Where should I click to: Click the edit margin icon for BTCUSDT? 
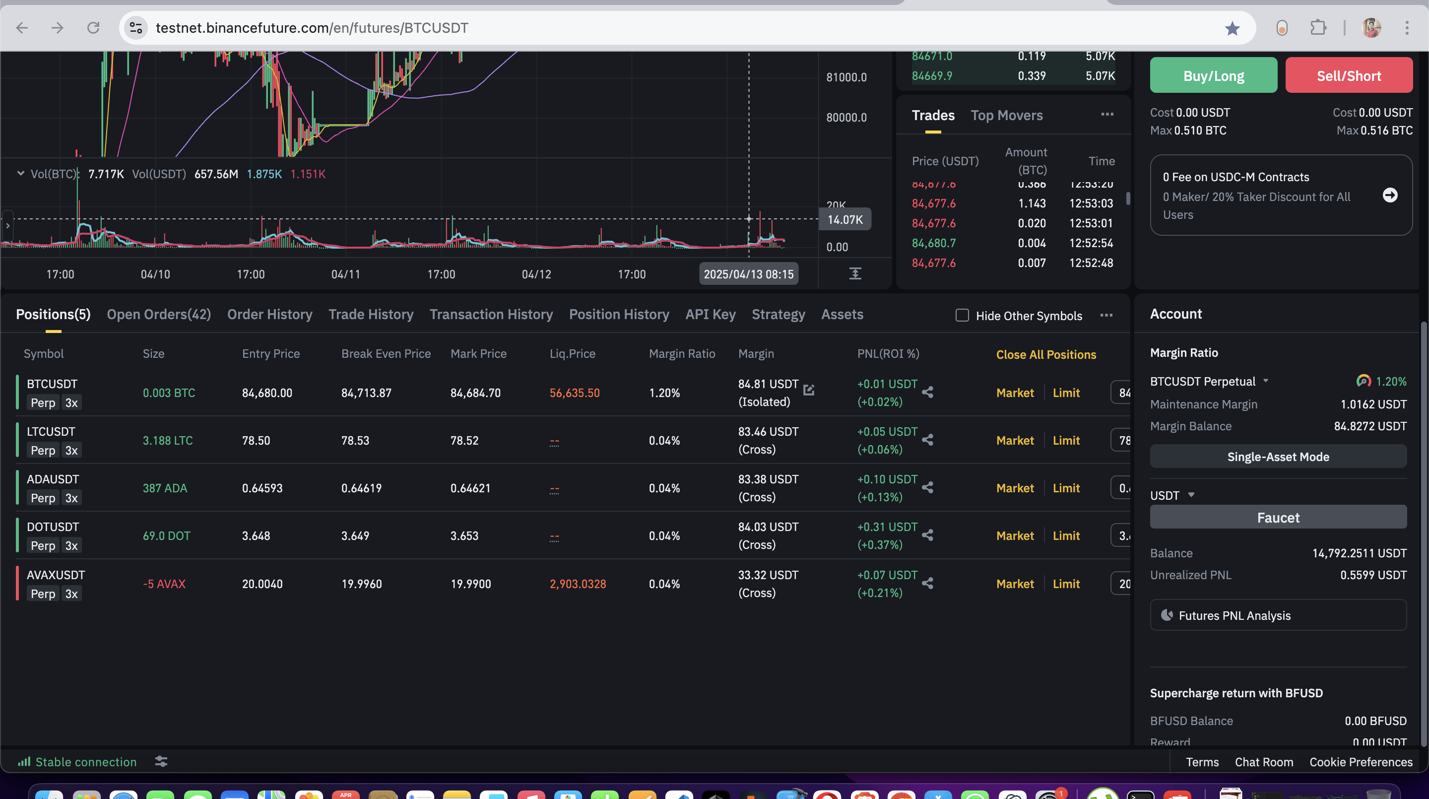[x=809, y=390]
